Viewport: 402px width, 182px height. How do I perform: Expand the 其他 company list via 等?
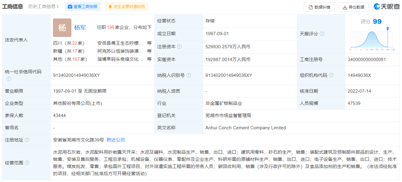(149, 59)
